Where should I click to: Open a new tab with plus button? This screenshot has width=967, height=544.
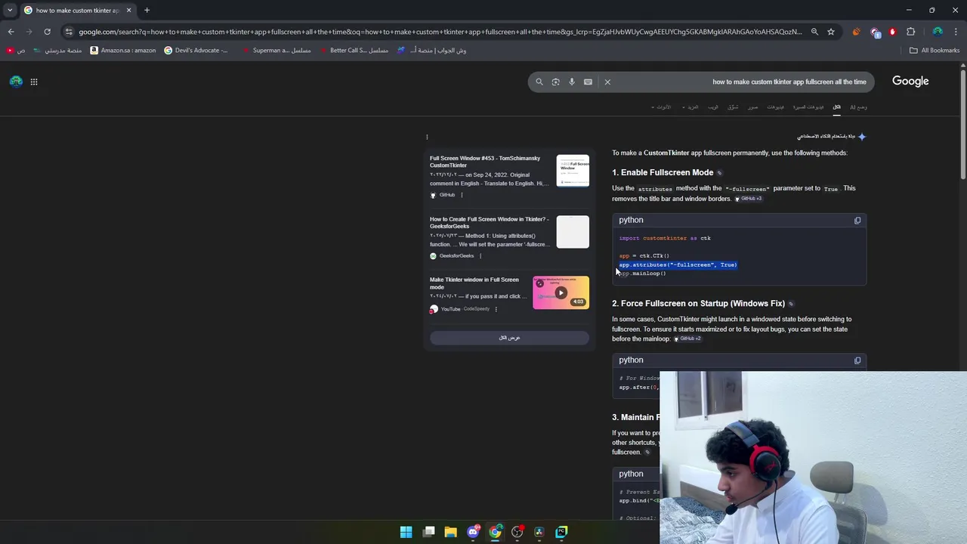(x=147, y=11)
